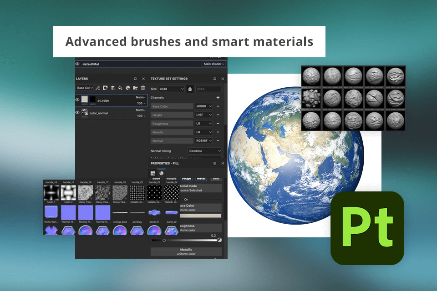Screen dimensions: 437x291
Task: Open the Size 2048 dropdown
Action: (x=172, y=89)
